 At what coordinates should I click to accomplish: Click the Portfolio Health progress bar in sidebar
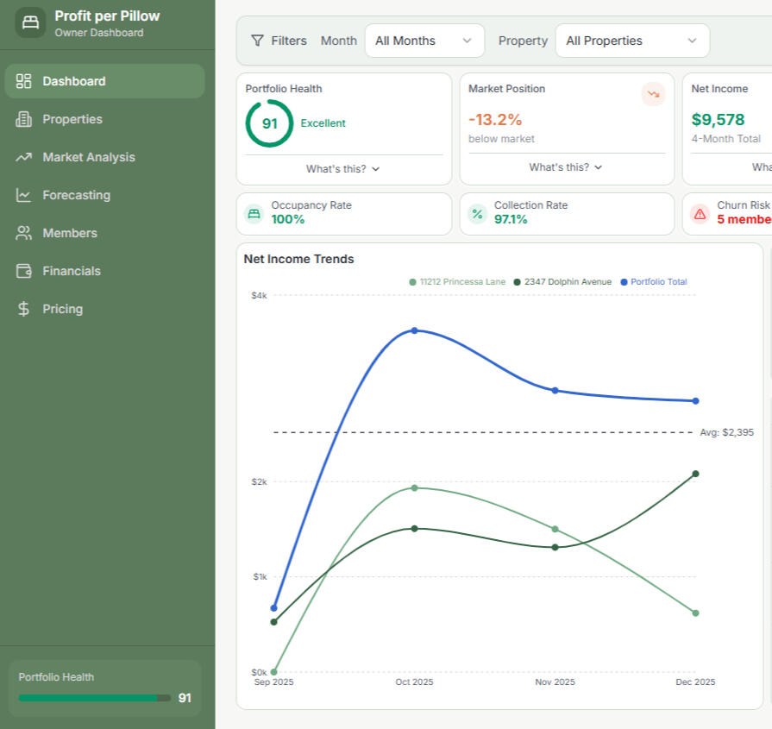pyautogui.click(x=94, y=698)
